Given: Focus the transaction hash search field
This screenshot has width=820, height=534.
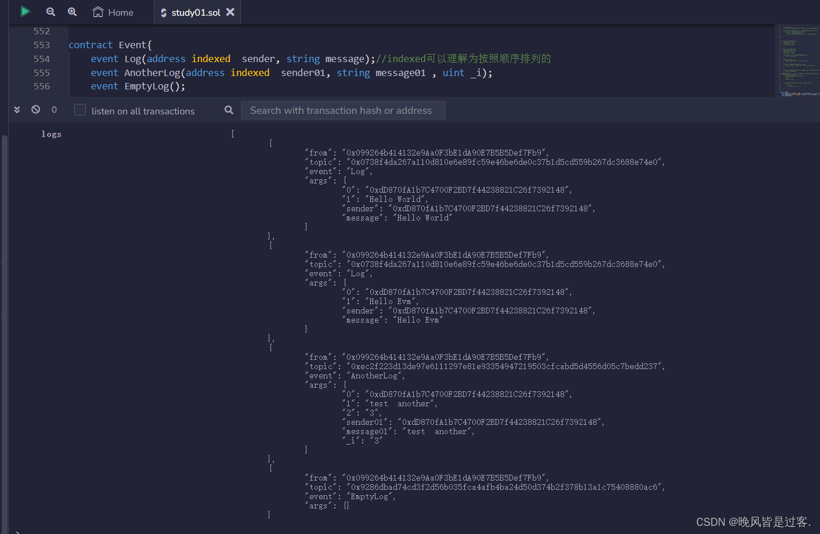Looking at the screenshot, I should 343,110.
